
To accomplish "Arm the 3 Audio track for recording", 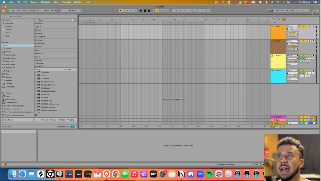I will click(x=313, y=56).
